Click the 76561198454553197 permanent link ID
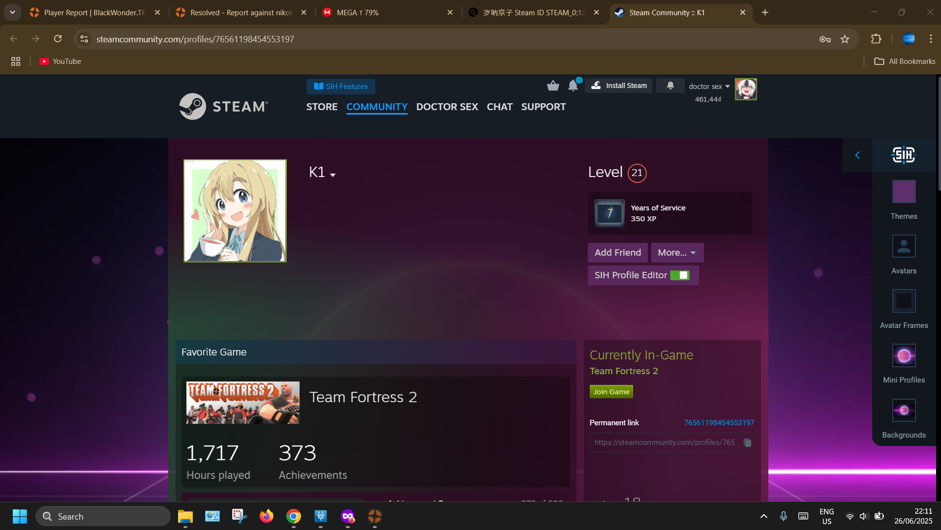941x530 pixels. point(719,423)
